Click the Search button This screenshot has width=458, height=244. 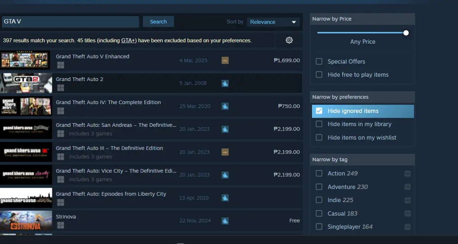(158, 21)
